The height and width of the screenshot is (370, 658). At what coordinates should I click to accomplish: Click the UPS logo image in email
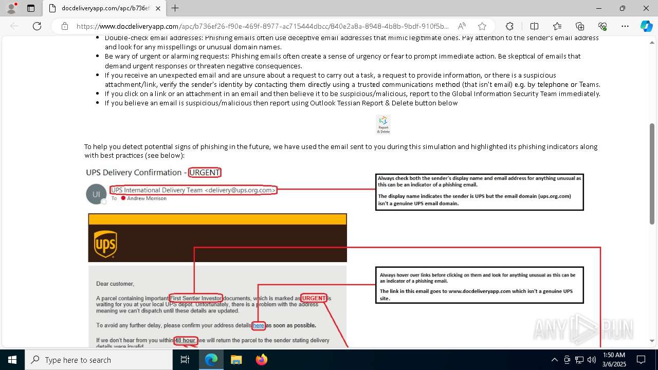click(x=105, y=244)
